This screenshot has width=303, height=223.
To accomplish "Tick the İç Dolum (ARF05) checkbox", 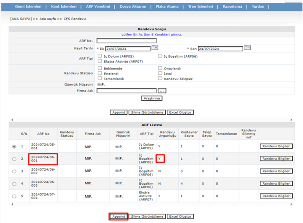I will tap(100, 56).
